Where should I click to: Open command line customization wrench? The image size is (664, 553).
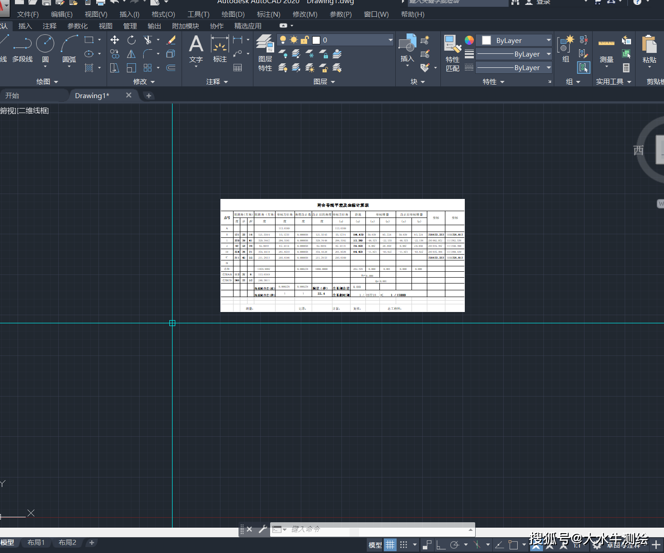tap(262, 529)
